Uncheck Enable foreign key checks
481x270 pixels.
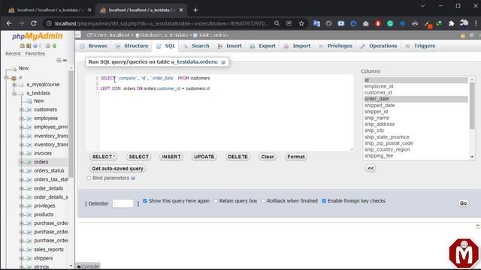coord(324,201)
